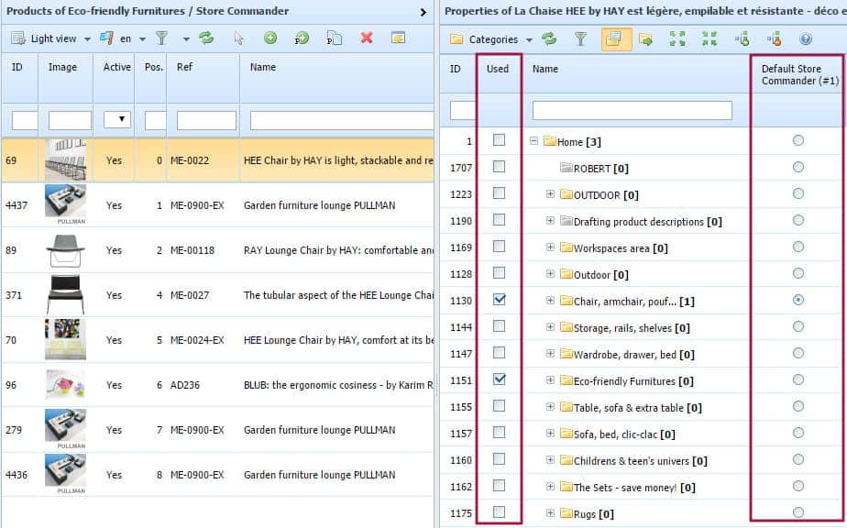Click the RAY Lounge Chair thumbnail

coord(65,250)
